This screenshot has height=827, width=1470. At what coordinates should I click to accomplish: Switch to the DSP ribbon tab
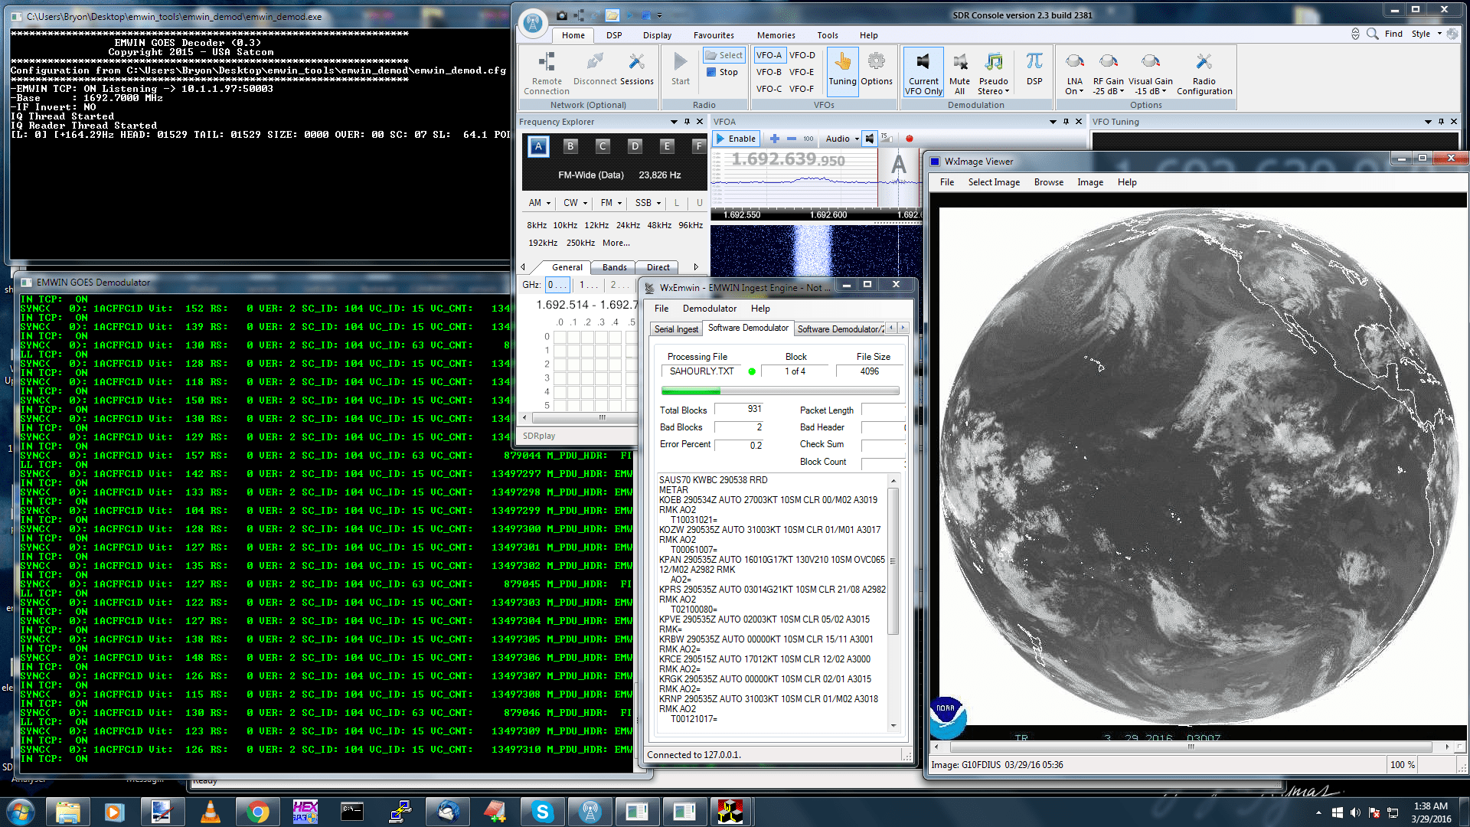click(x=614, y=35)
